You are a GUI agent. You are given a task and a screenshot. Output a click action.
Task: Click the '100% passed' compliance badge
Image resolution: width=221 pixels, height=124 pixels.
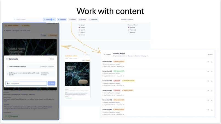click(x=12, y=116)
